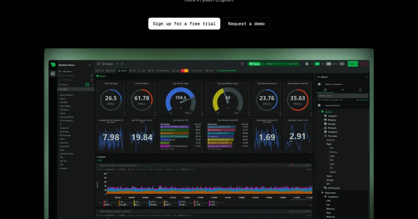This screenshot has width=418, height=219.
Task: Click Storage in the metrics tree
Action: [x=331, y=124]
